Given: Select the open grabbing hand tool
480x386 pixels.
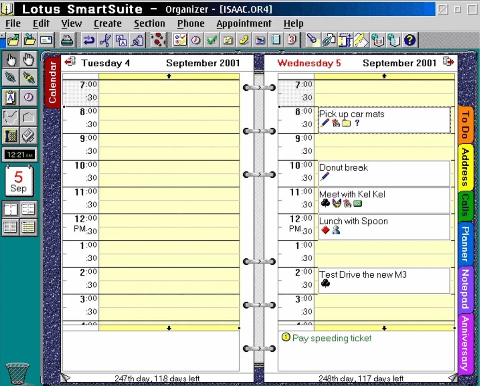Looking at the screenshot, I should (29, 60).
